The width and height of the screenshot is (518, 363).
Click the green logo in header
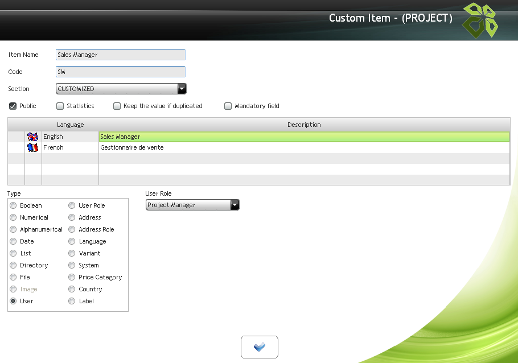tap(480, 20)
